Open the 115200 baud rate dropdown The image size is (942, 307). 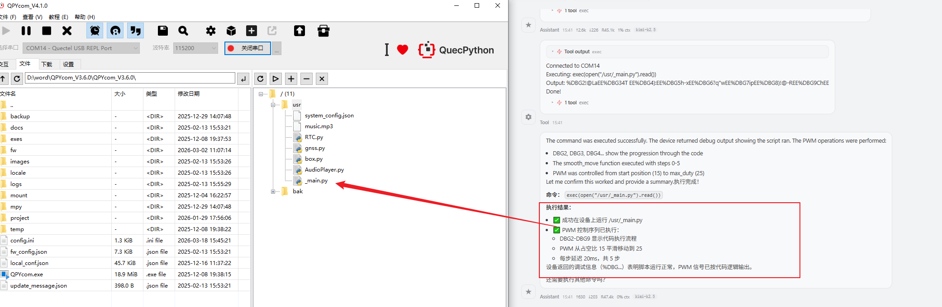pos(195,48)
